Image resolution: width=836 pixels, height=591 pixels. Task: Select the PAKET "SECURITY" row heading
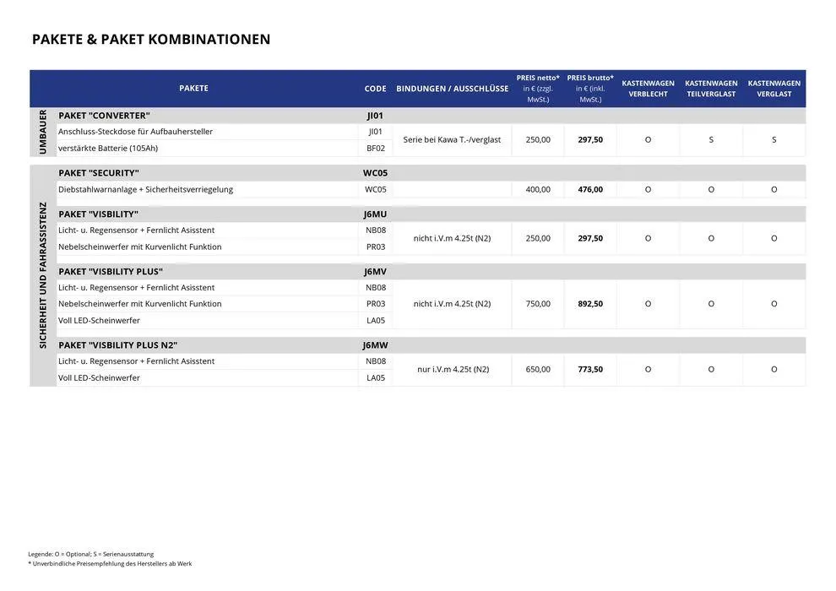pos(98,173)
